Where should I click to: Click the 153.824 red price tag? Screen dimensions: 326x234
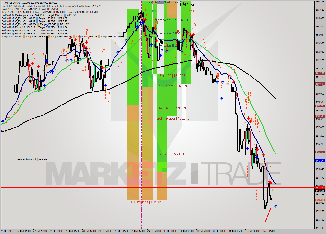pyautogui.click(x=320, y=188)
